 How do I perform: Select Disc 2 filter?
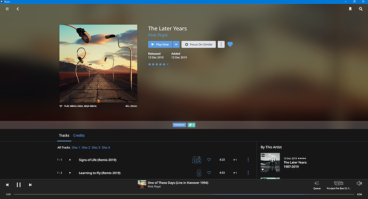(x=86, y=148)
